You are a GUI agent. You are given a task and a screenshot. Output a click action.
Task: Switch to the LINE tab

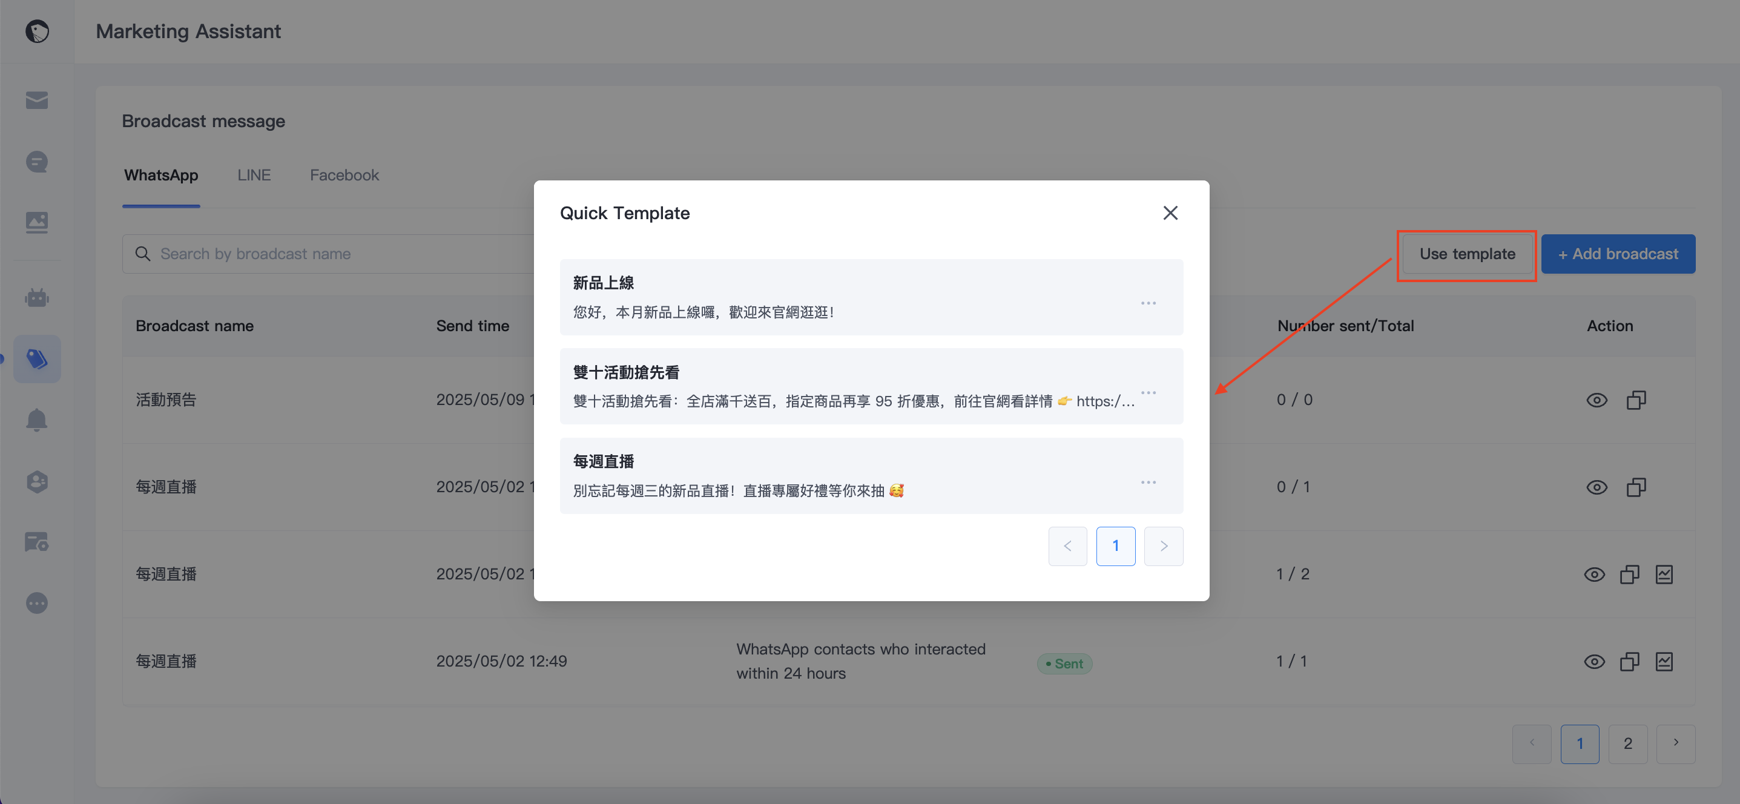tap(254, 176)
